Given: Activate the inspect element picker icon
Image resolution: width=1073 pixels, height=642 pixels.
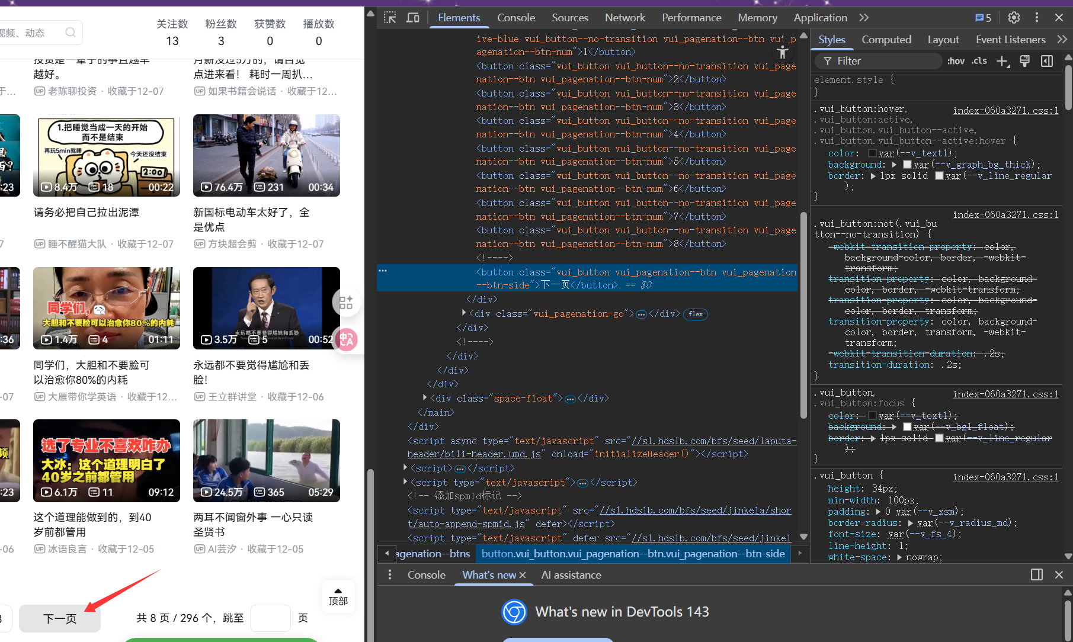Looking at the screenshot, I should (390, 18).
